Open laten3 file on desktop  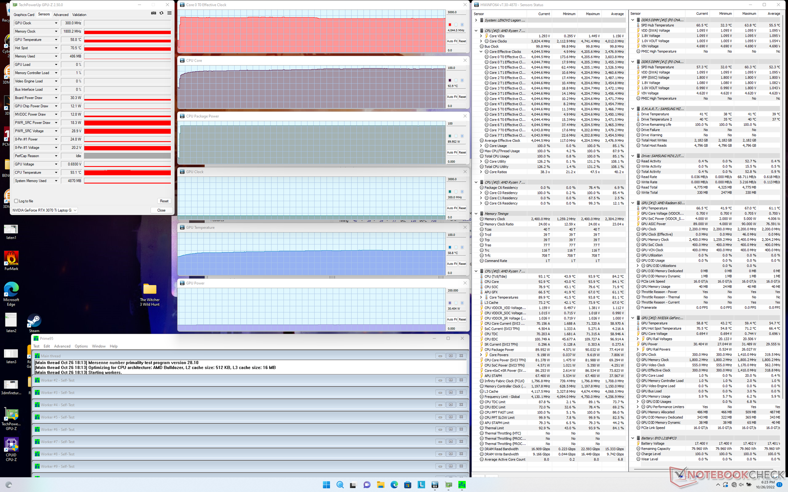pyautogui.click(x=11, y=355)
